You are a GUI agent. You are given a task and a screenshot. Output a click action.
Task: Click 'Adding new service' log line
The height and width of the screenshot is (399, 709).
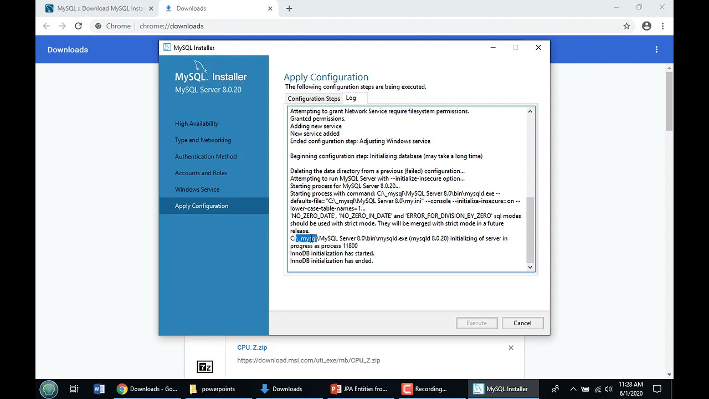click(316, 126)
